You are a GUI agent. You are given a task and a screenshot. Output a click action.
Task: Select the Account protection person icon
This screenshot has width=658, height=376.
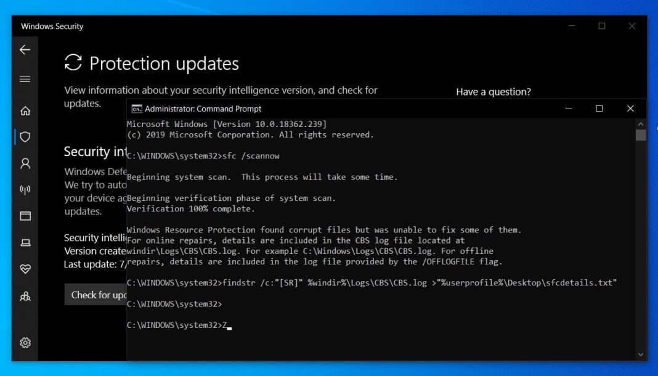click(x=25, y=163)
